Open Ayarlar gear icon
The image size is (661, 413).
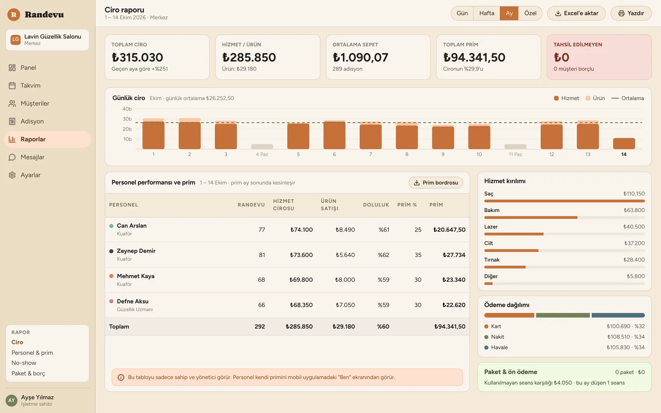tap(12, 175)
